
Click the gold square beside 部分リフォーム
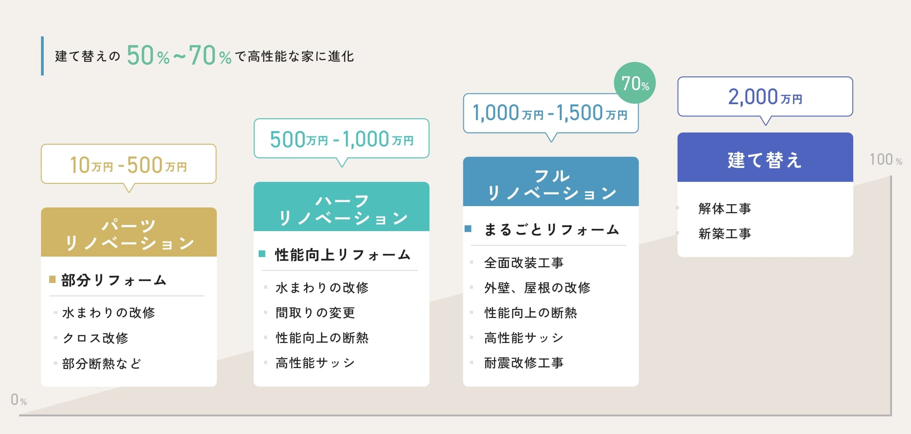pyautogui.click(x=52, y=279)
